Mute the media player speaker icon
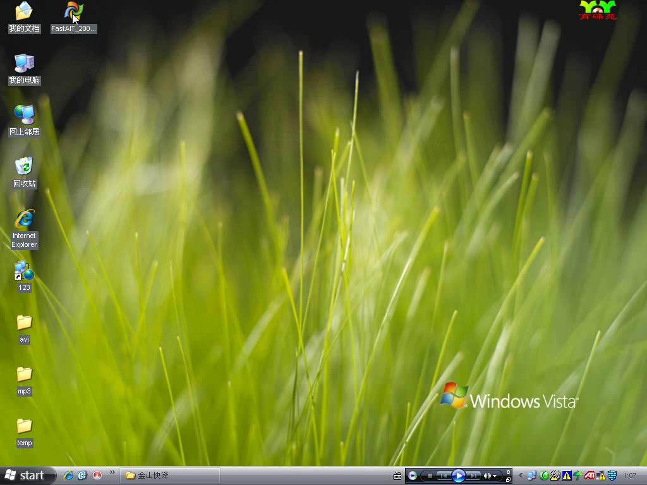 tap(487, 476)
